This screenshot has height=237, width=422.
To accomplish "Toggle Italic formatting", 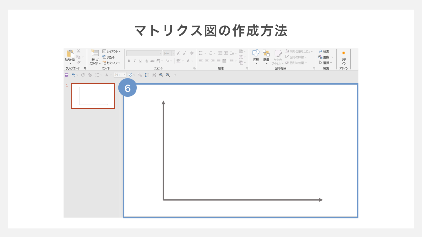I will 135,61.
